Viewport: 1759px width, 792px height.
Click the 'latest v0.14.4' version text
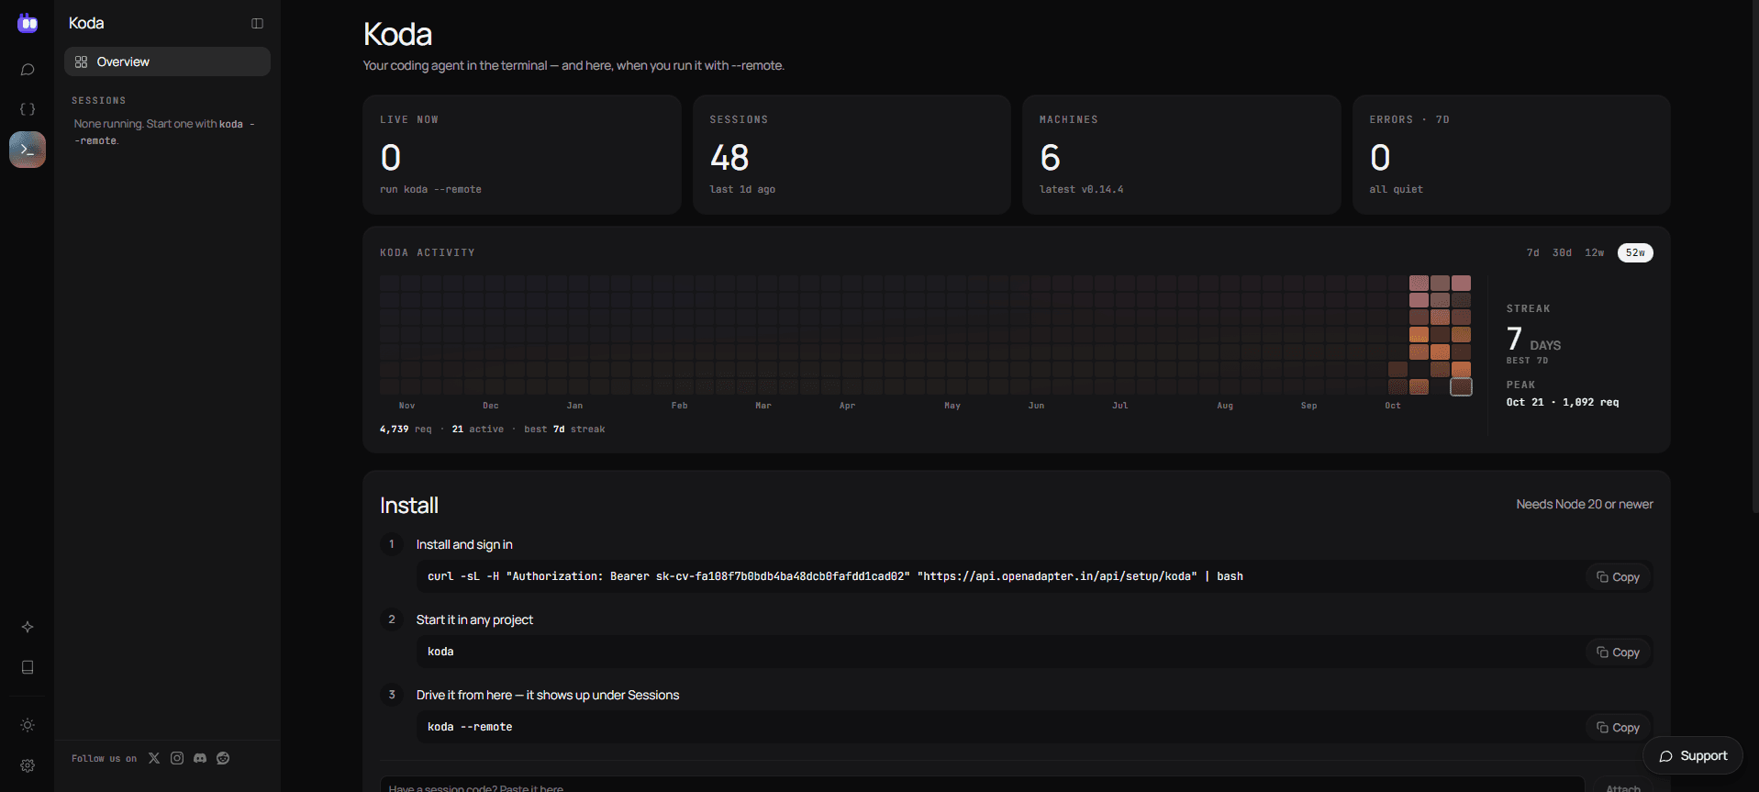click(x=1082, y=189)
